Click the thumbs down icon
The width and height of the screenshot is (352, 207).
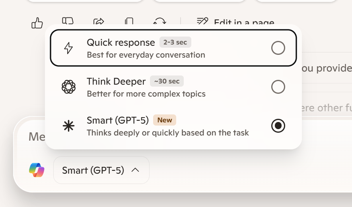click(x=68, y=20)
